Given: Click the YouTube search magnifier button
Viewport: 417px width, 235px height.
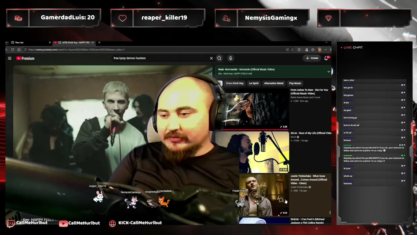Looking at the screenshot, I should point(219,58).
